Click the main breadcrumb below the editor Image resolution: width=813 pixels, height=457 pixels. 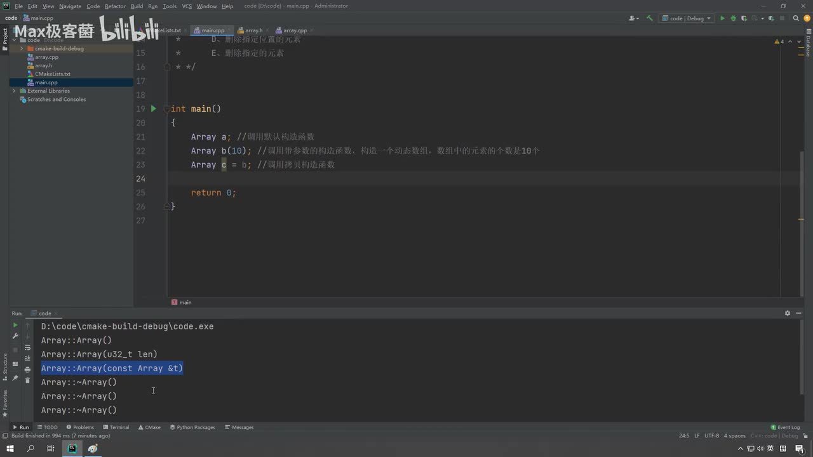click(x=182, y=302)
